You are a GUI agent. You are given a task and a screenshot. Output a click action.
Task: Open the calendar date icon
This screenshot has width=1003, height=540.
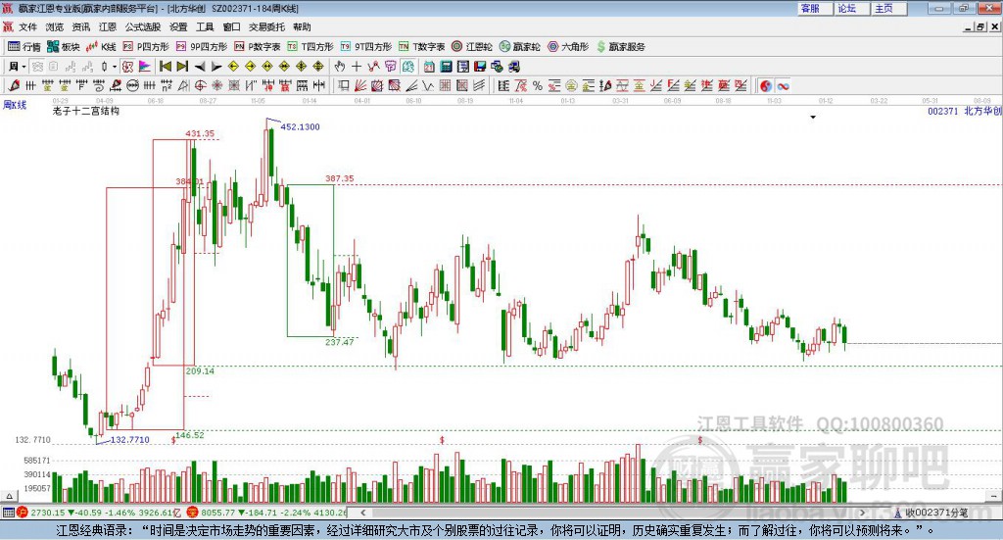point(429,67)
